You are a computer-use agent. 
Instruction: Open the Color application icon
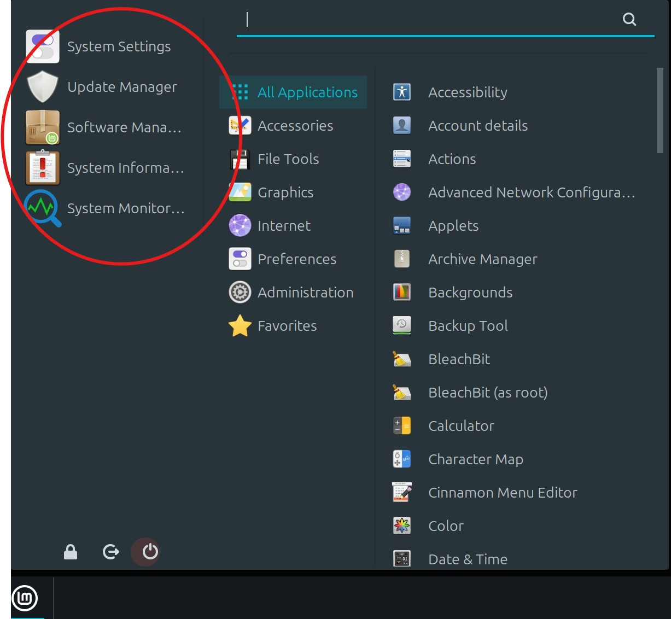(402, 525)
